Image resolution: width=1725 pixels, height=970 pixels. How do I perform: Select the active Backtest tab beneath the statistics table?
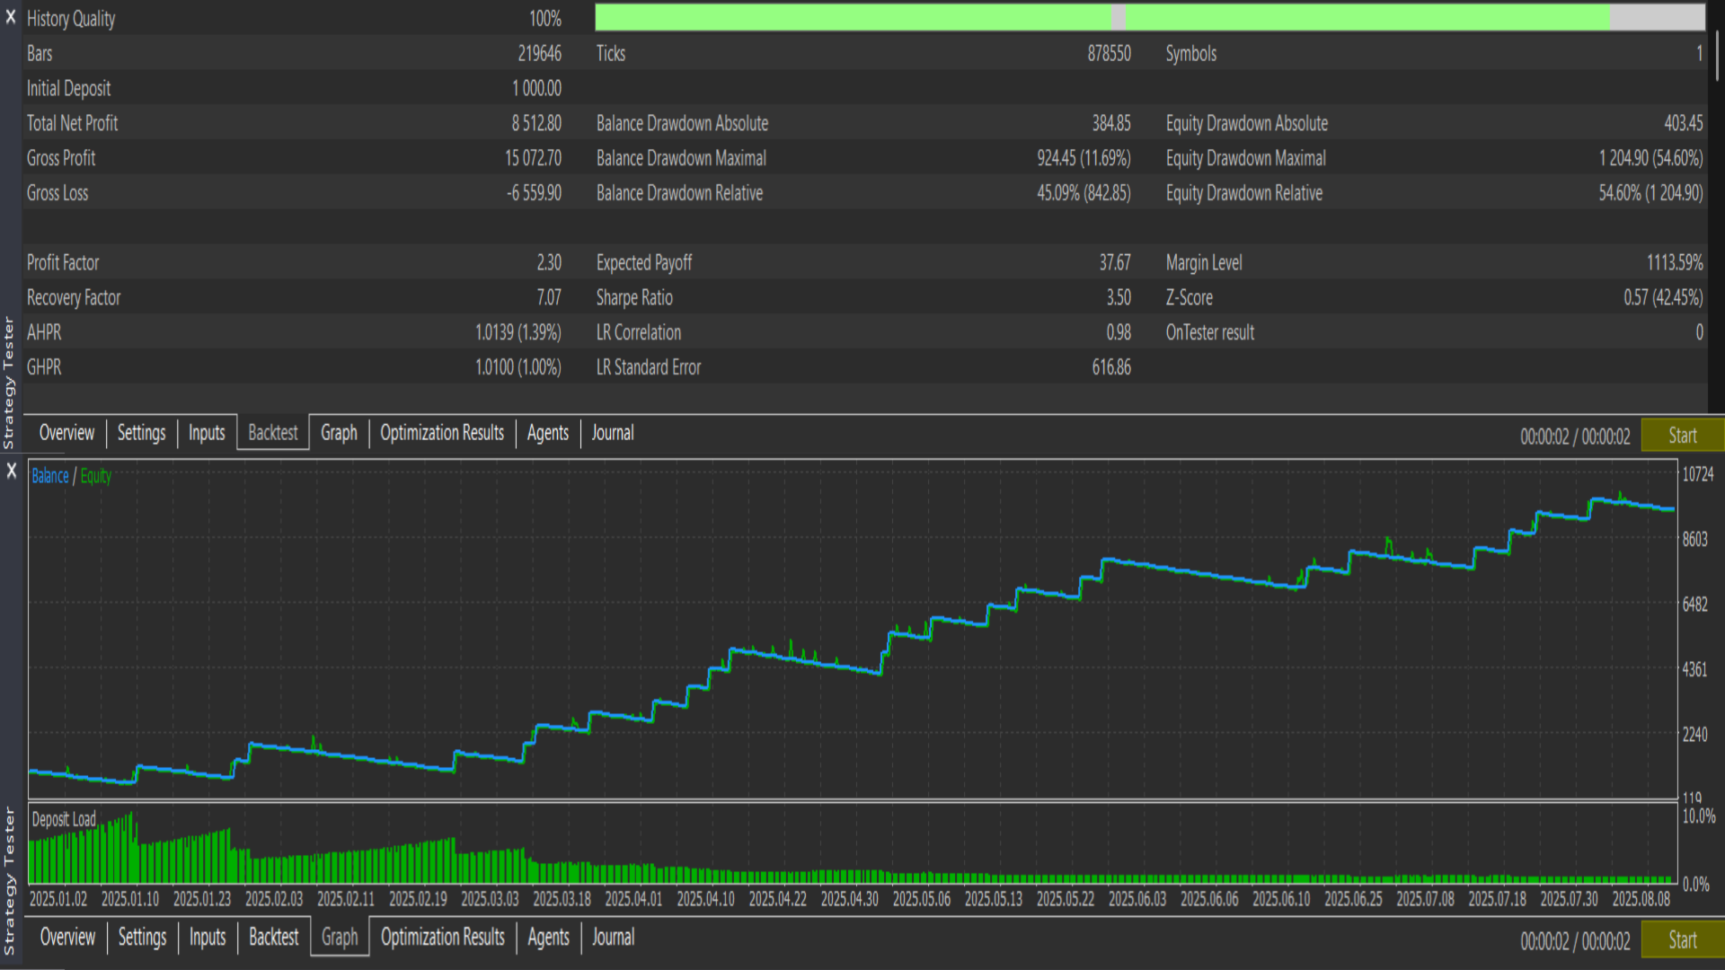click(273, 433)
